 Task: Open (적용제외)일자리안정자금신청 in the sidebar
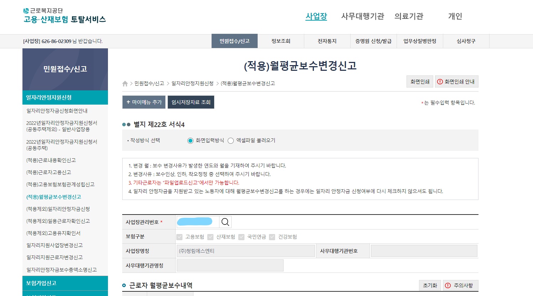point(58,209)
